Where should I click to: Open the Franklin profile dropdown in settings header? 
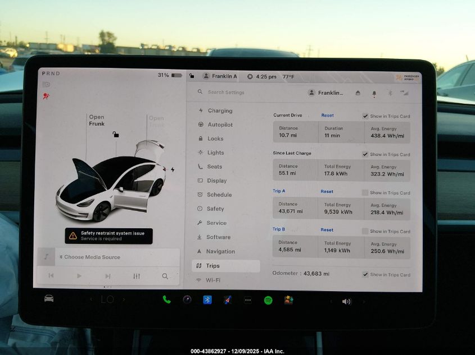coord(326,93)
